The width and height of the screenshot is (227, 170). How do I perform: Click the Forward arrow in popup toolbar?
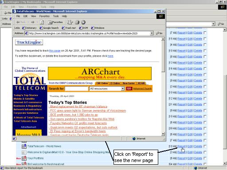[33, 22]
